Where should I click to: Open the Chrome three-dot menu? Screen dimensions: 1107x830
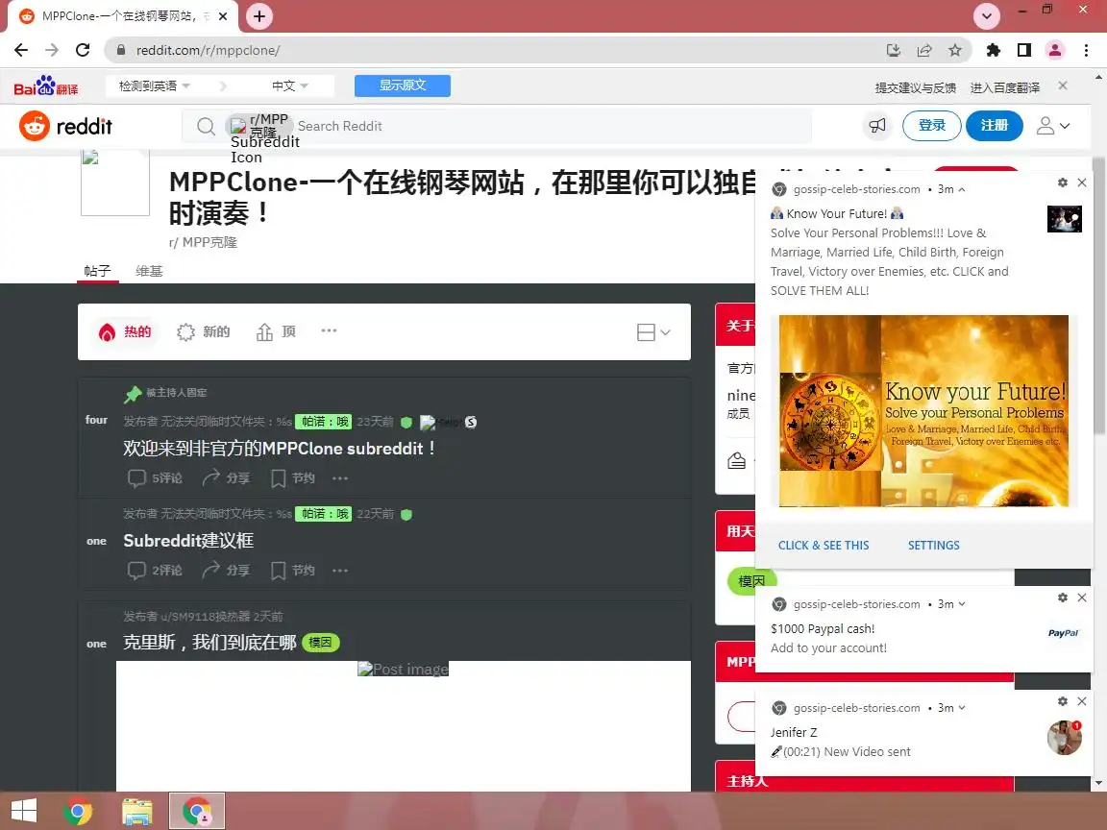pos(1086,50)
